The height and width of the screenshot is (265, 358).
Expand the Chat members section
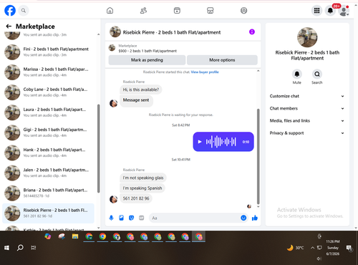307,108
